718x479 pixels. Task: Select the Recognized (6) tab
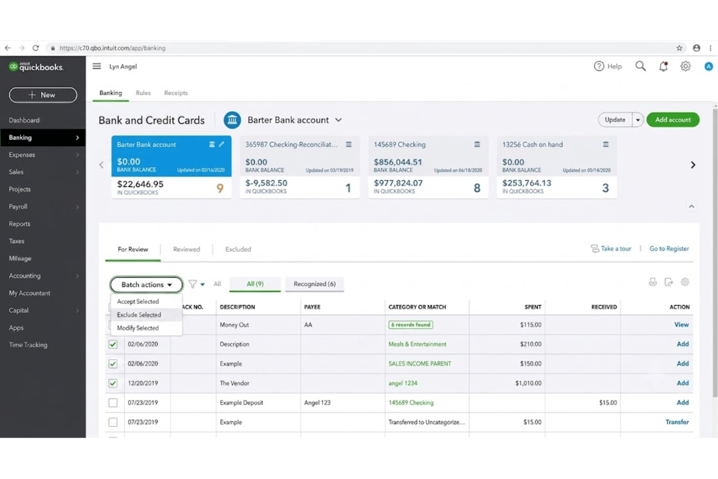tap(314, 284)
